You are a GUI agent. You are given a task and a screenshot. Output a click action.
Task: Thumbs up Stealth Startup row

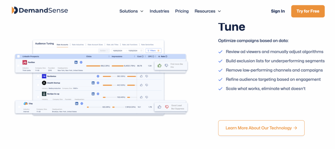141,85
